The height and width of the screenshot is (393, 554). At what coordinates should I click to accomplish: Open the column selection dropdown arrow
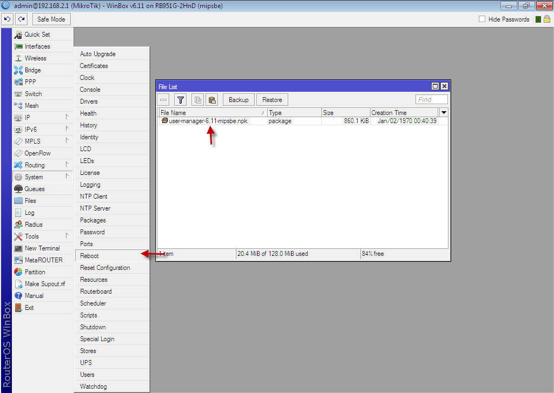click(x=444, y=112)
